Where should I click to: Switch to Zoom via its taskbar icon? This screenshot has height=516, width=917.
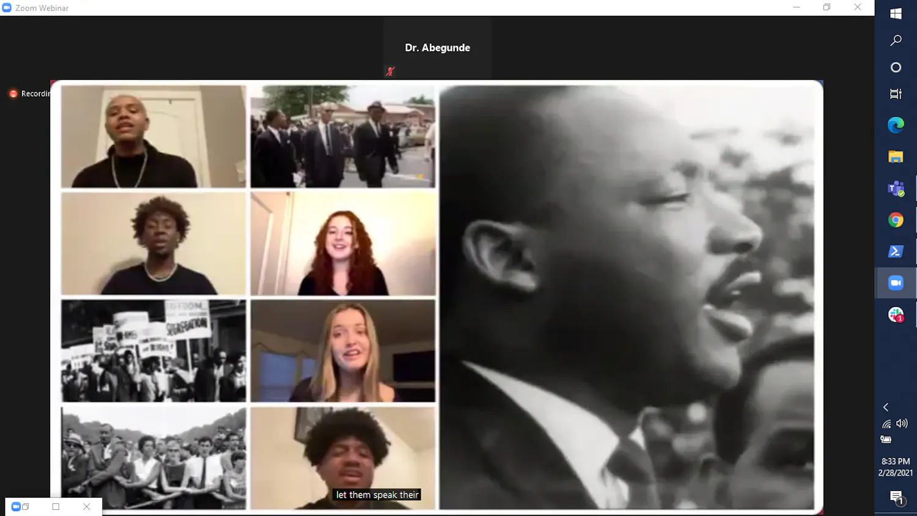(x=896, y=283)
